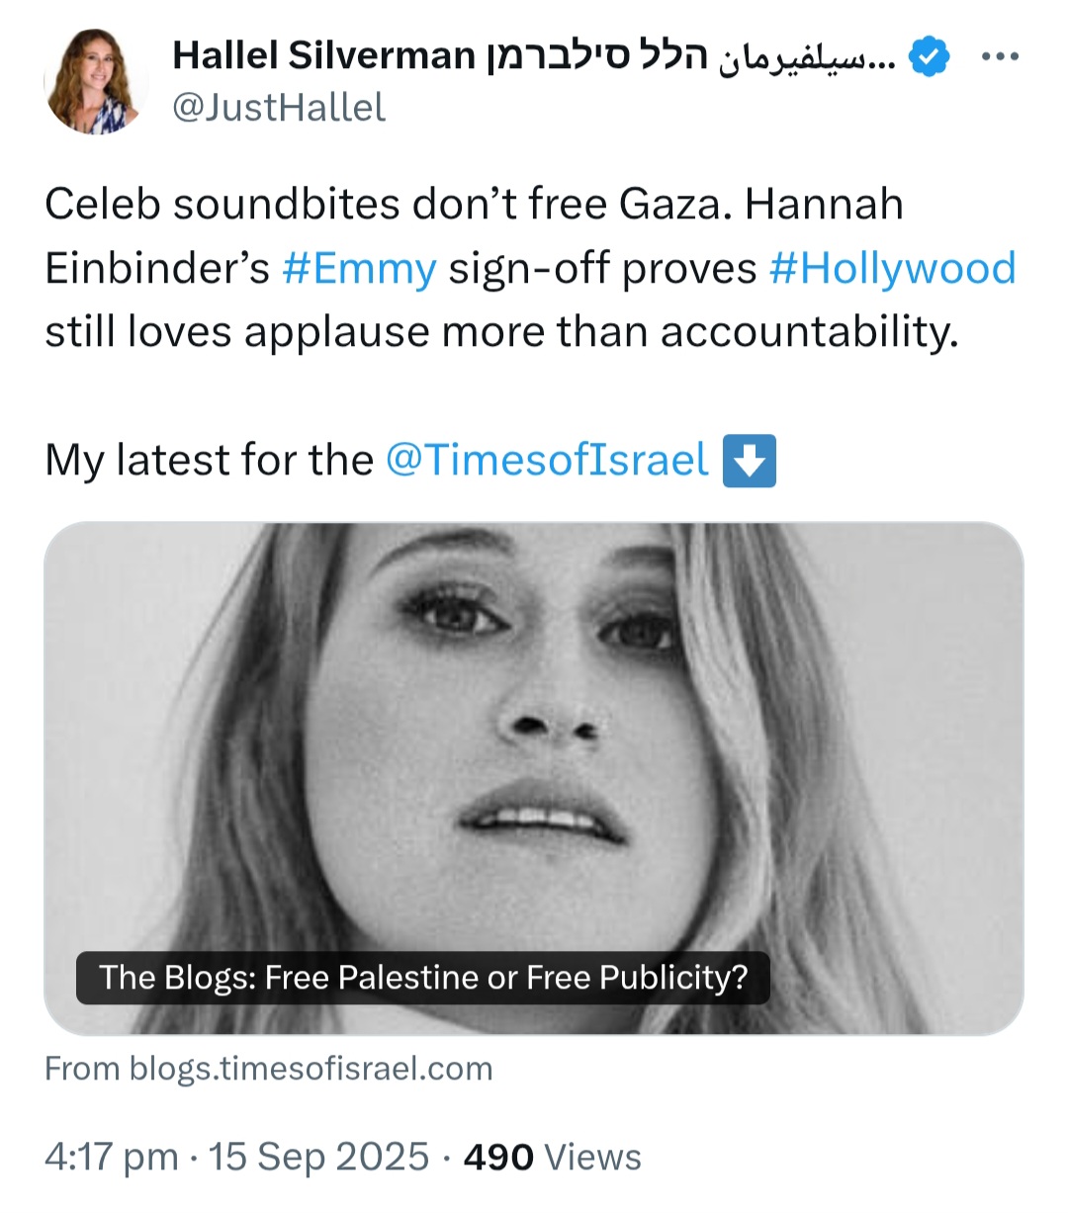The image size is (1068, 1213).
Task: View the 490 Views analytics
Action: click(x=552, y=1157)
